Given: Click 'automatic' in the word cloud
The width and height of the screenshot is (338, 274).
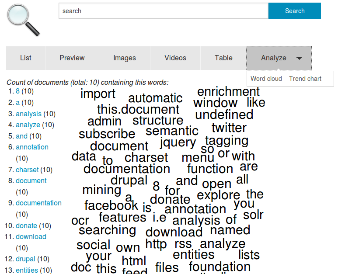Looking at the screenshot, I should point(155,98).
